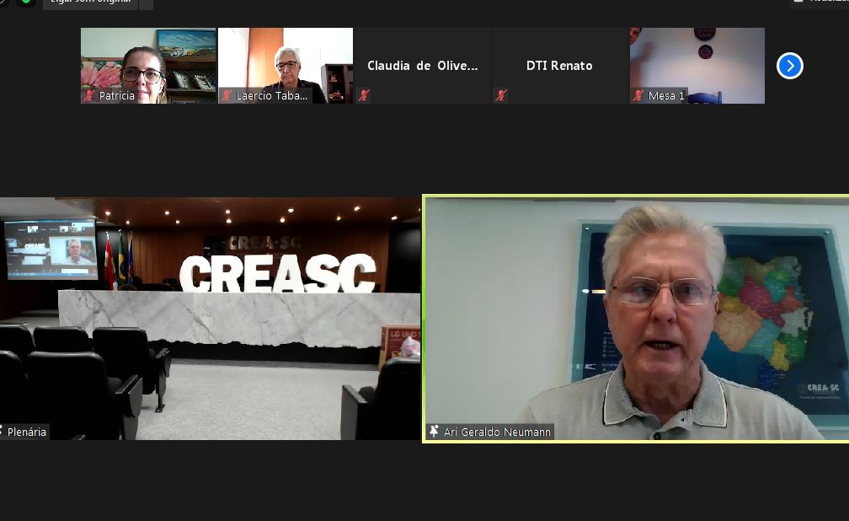Image resolution: width=849 pixels, height=521 pixels.
Task: Click the muted mic icon on Laercio's tile
Action: click(227, 96)
